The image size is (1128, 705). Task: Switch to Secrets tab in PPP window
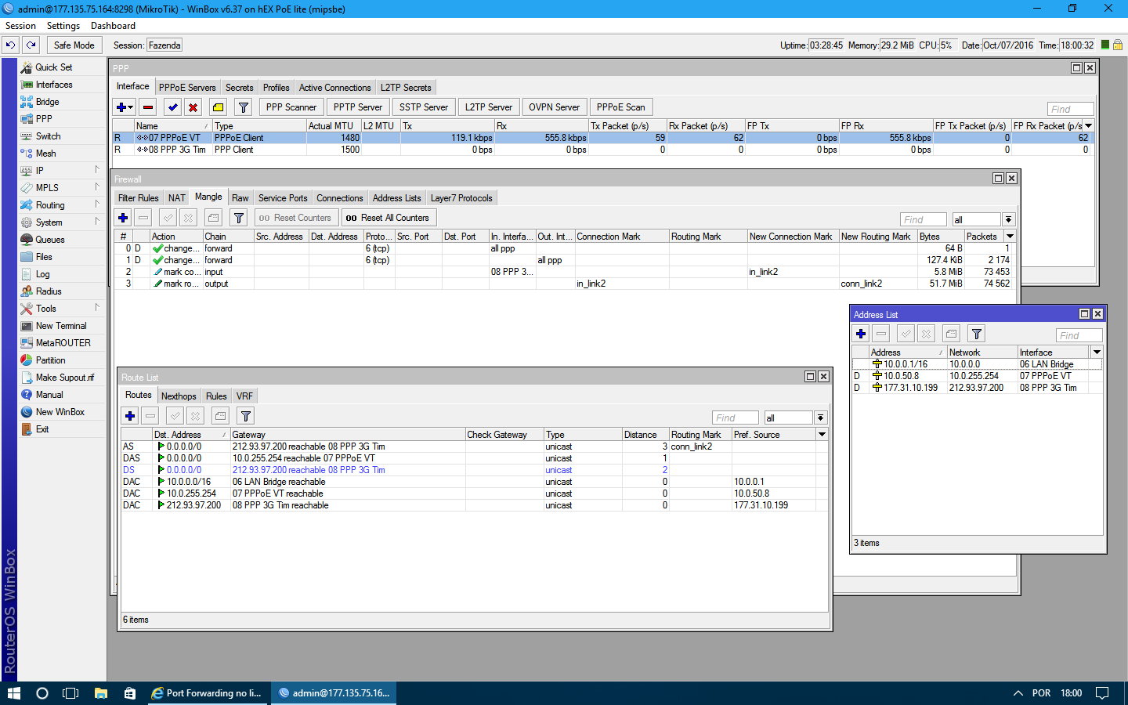240,88
